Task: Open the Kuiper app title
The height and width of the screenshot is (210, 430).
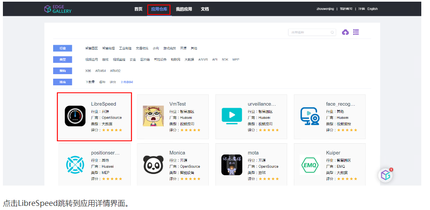Action: coord(333,153)
